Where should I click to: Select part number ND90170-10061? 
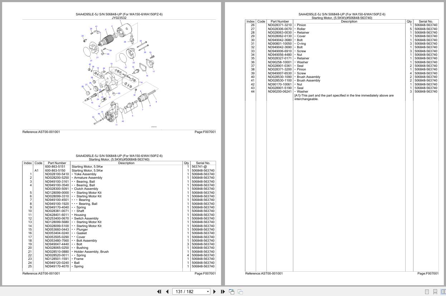click(280, 84)
